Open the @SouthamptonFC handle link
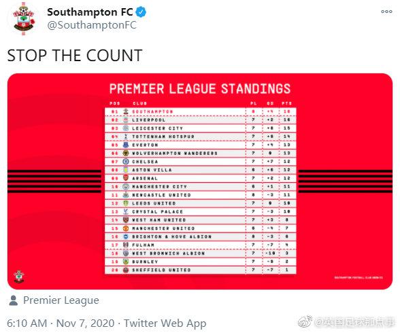 (92, 25)
